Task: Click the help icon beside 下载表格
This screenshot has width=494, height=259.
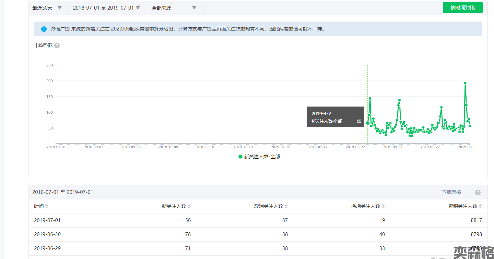Action: [x=478, y=193]
